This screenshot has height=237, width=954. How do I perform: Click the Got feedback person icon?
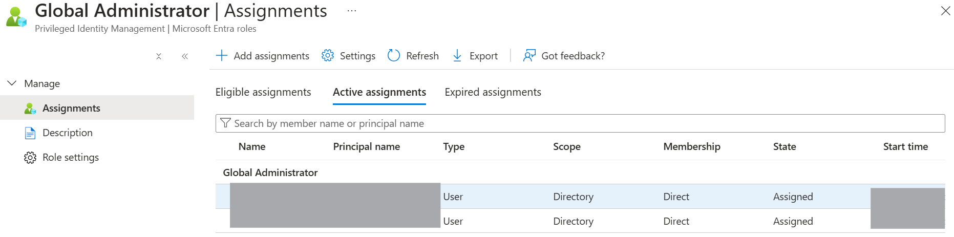tap(529, 55)
